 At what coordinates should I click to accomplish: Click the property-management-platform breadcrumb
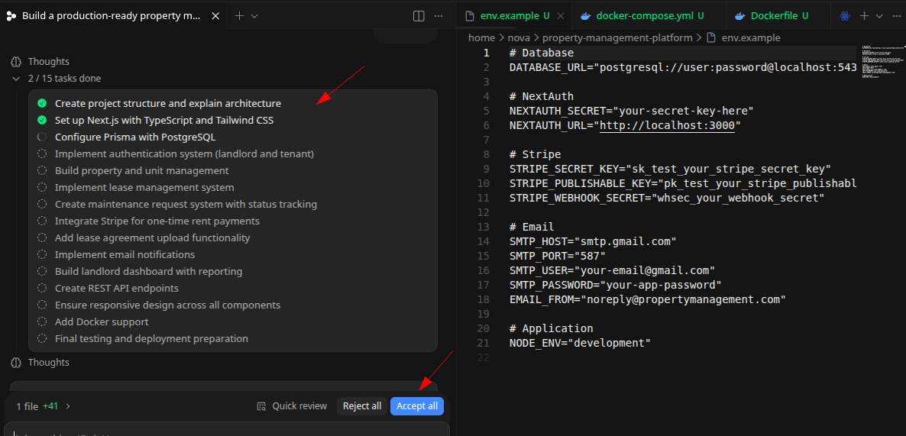[x=617, y=37]
